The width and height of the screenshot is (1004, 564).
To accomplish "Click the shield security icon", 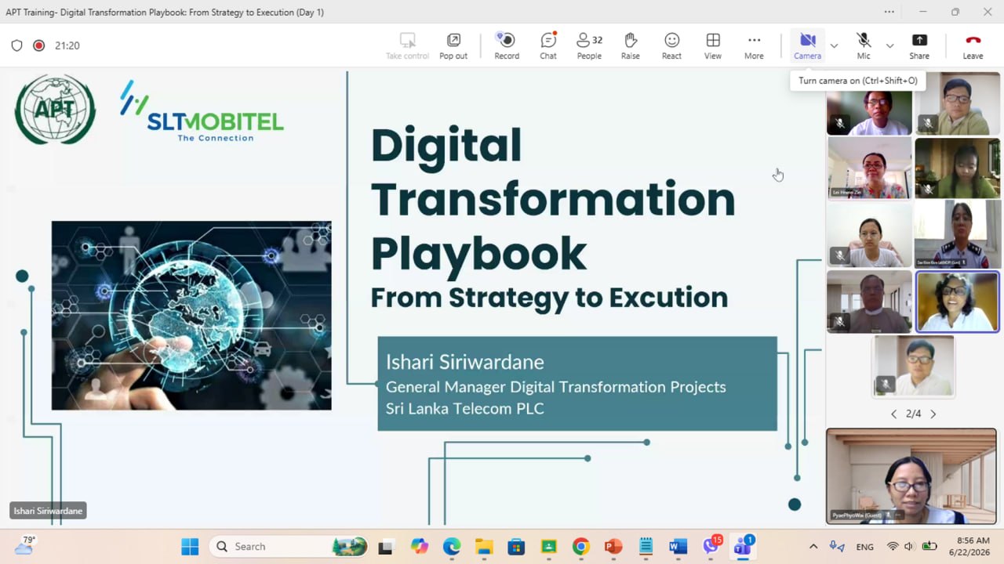I will click(16, 45).
